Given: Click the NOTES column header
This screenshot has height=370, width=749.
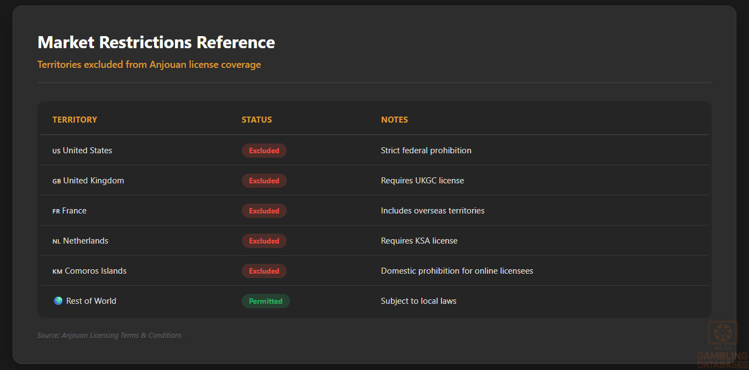Looking at the screenshot, I should [x=394, y=120].
